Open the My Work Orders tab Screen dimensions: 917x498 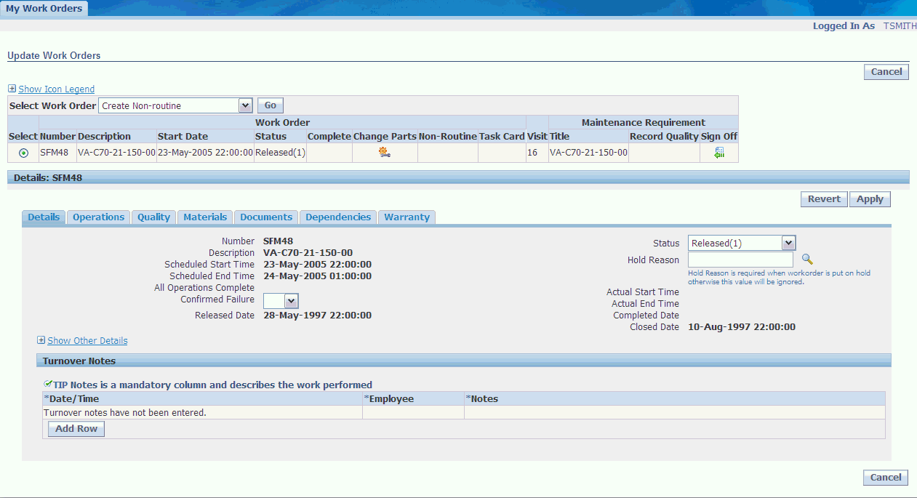[x=44, y=9]
